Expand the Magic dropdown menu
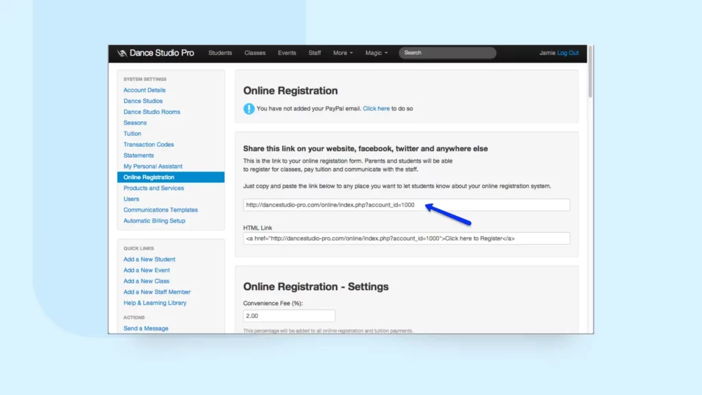Screen dimensions: 702x395 click(376, 53)
